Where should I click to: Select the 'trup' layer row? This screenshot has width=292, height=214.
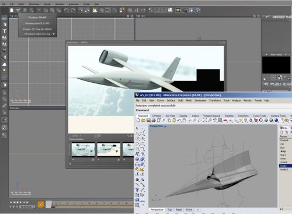pos(286,151)
